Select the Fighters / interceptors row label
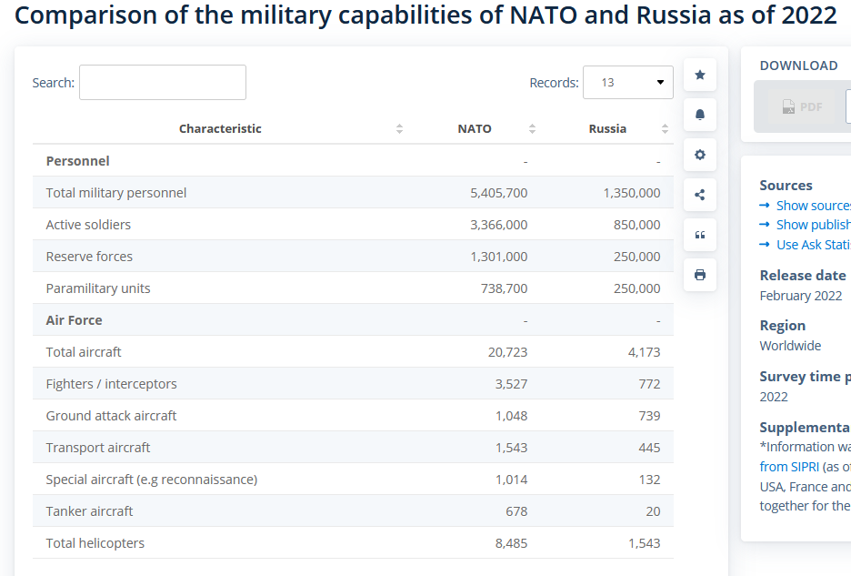The width and height of the screenshot is (851, 576). [x=111, y=384]
